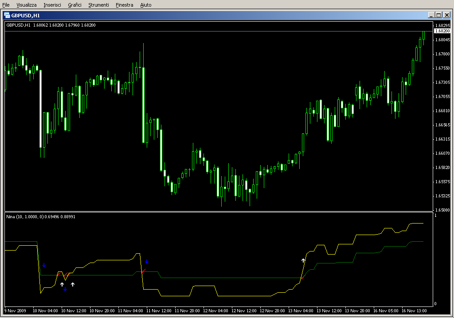454x318 pixels.
Task: Click the indicator scale value 1
Action: click(x=435, y=216)
